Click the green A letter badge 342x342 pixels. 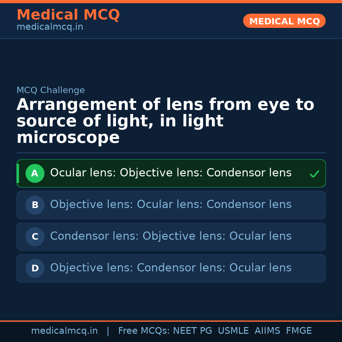pyautogui.click(x=35, y=173)
